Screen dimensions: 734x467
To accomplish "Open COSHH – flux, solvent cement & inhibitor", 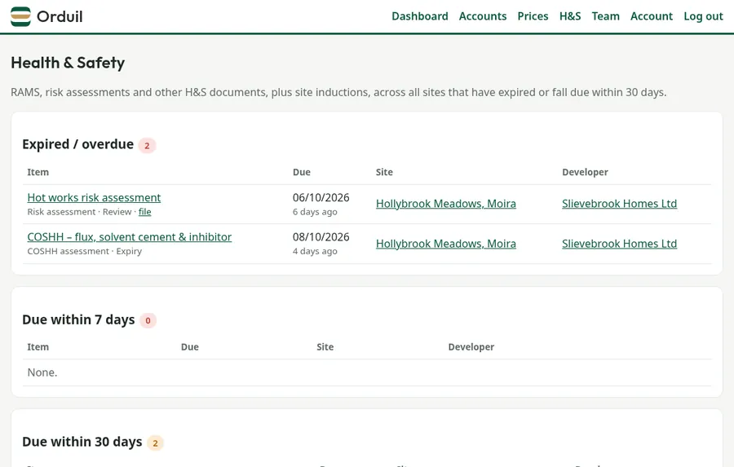I will click(x=129, y=237).
